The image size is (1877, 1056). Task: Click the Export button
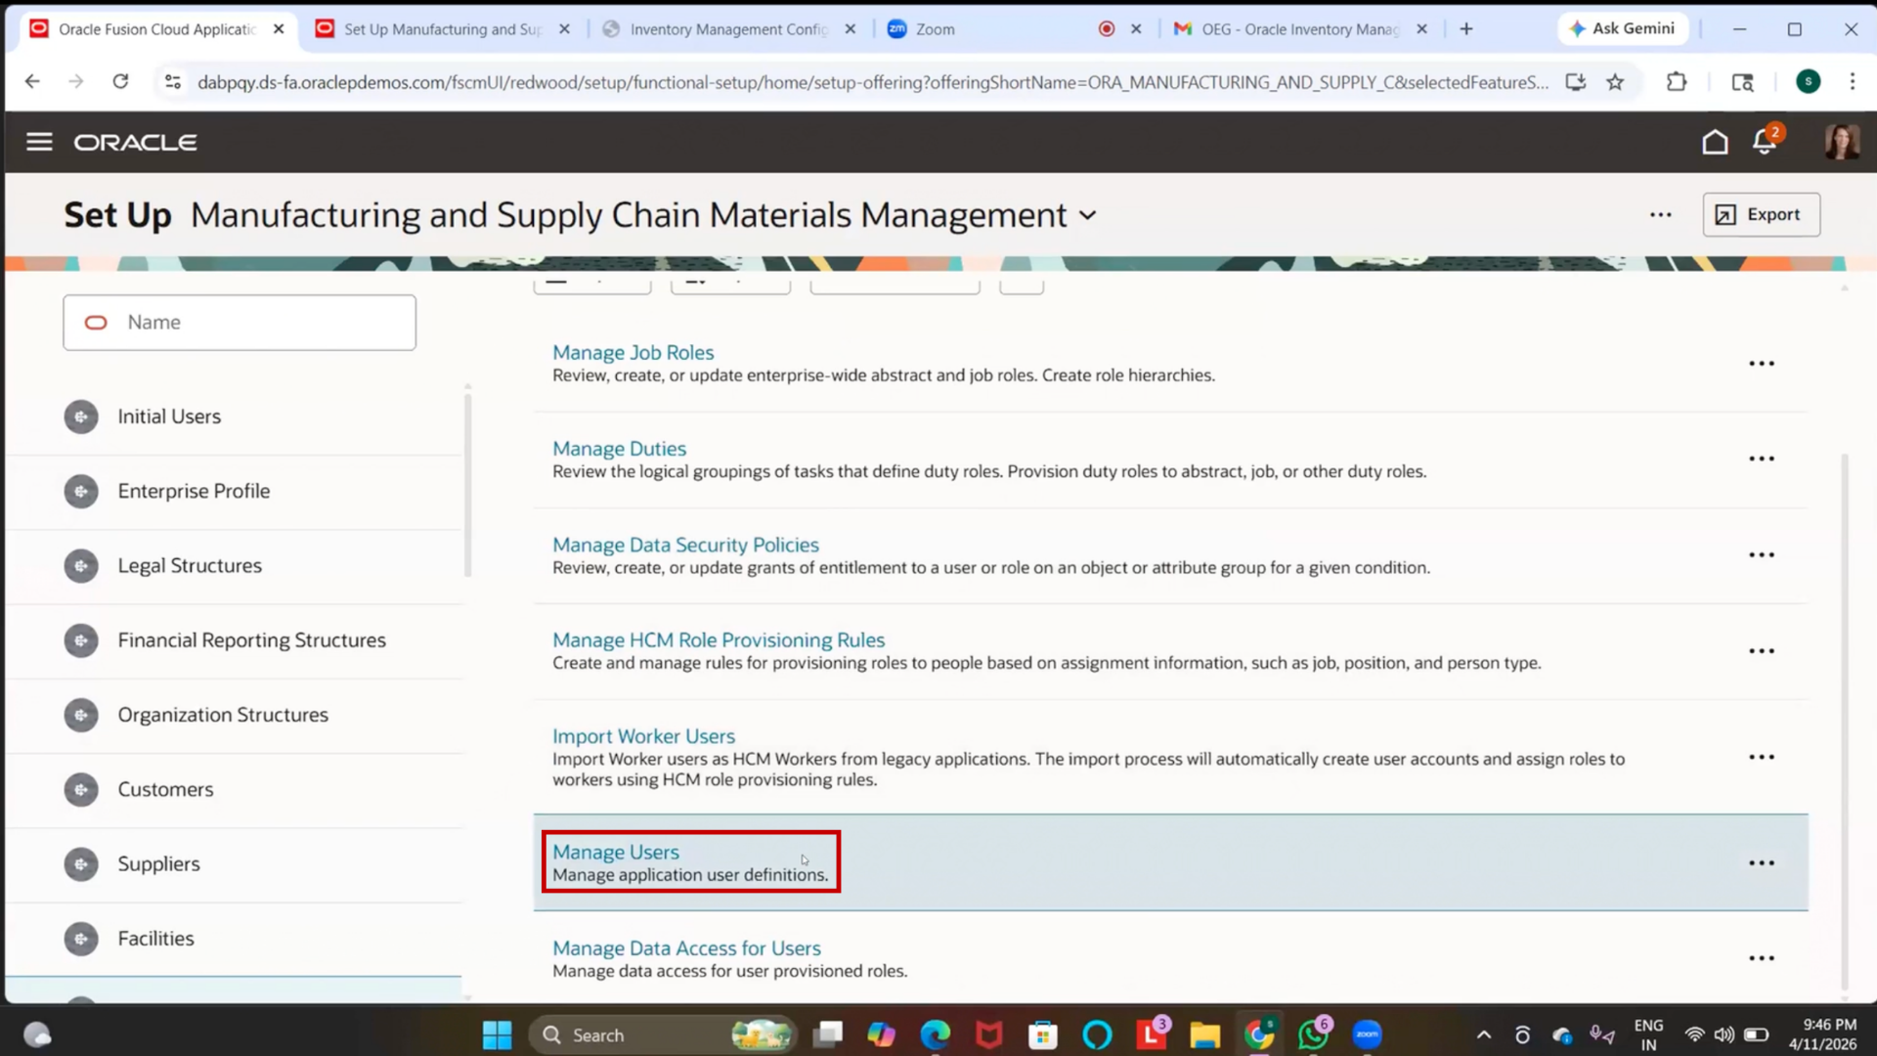point(1761,214)
